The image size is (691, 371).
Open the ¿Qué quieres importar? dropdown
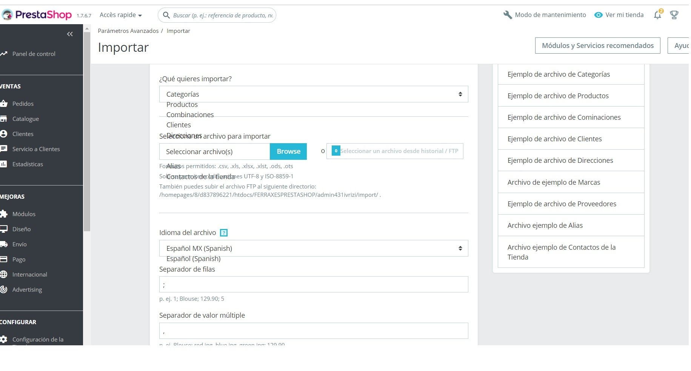click(313, 94)
